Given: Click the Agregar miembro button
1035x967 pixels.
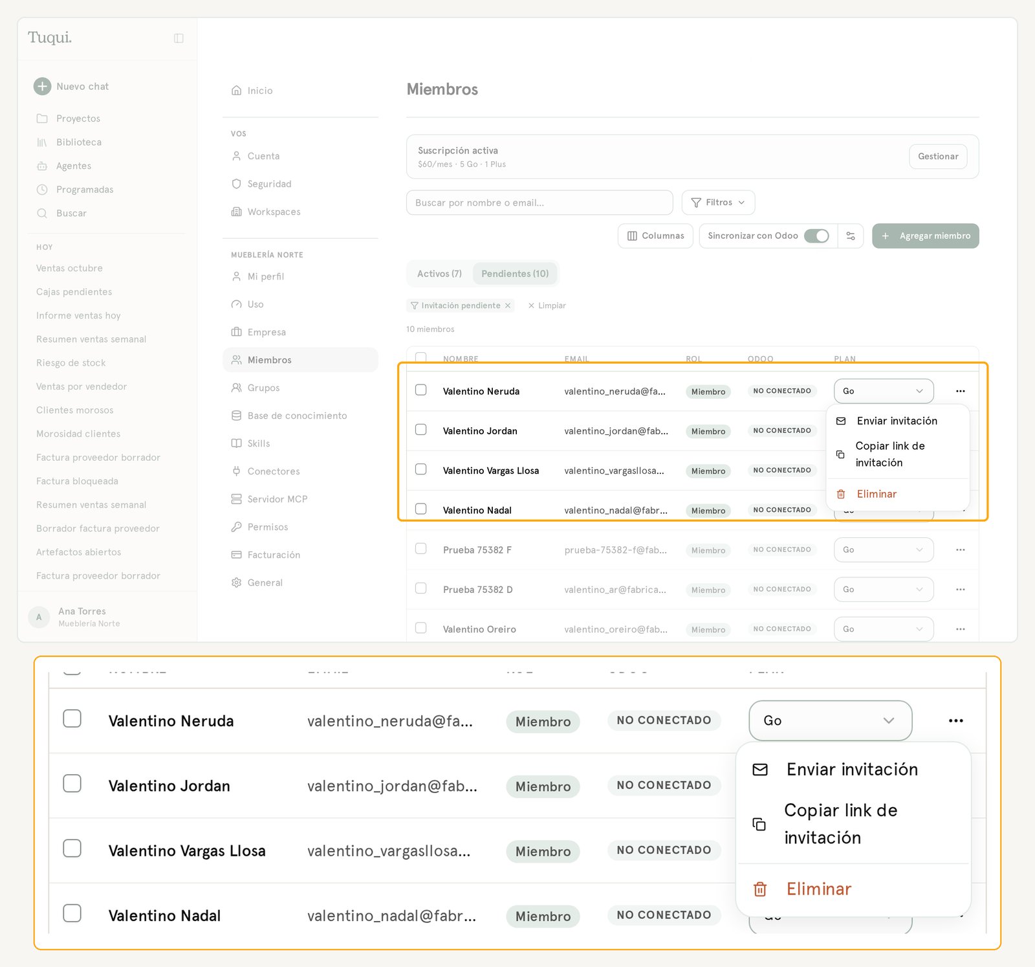Looking at the screenshot, I should [926, 236].
